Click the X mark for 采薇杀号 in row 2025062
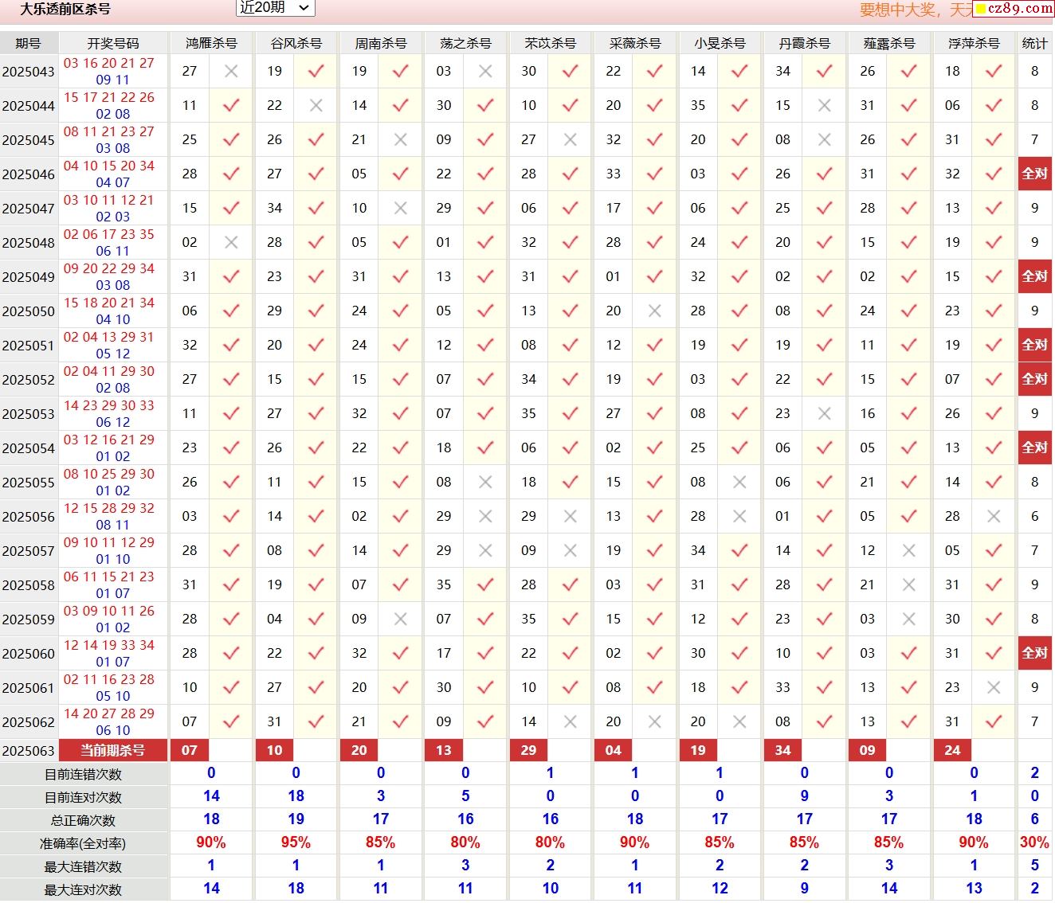 655,721
